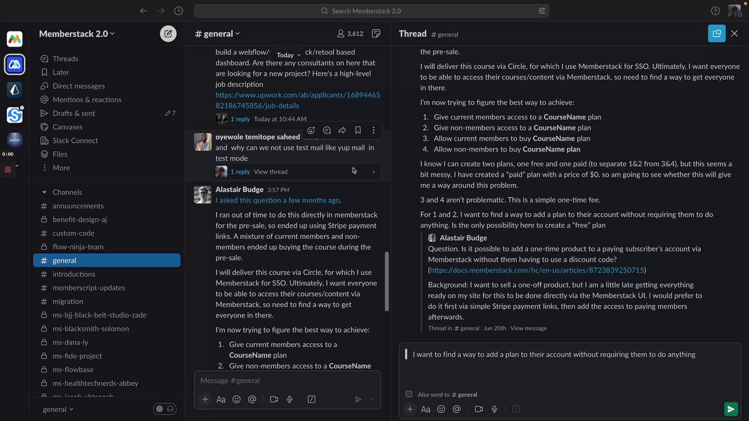Open Drafts & sent
Viewport: 749px width, 421px height.
[x=74, y=113]
